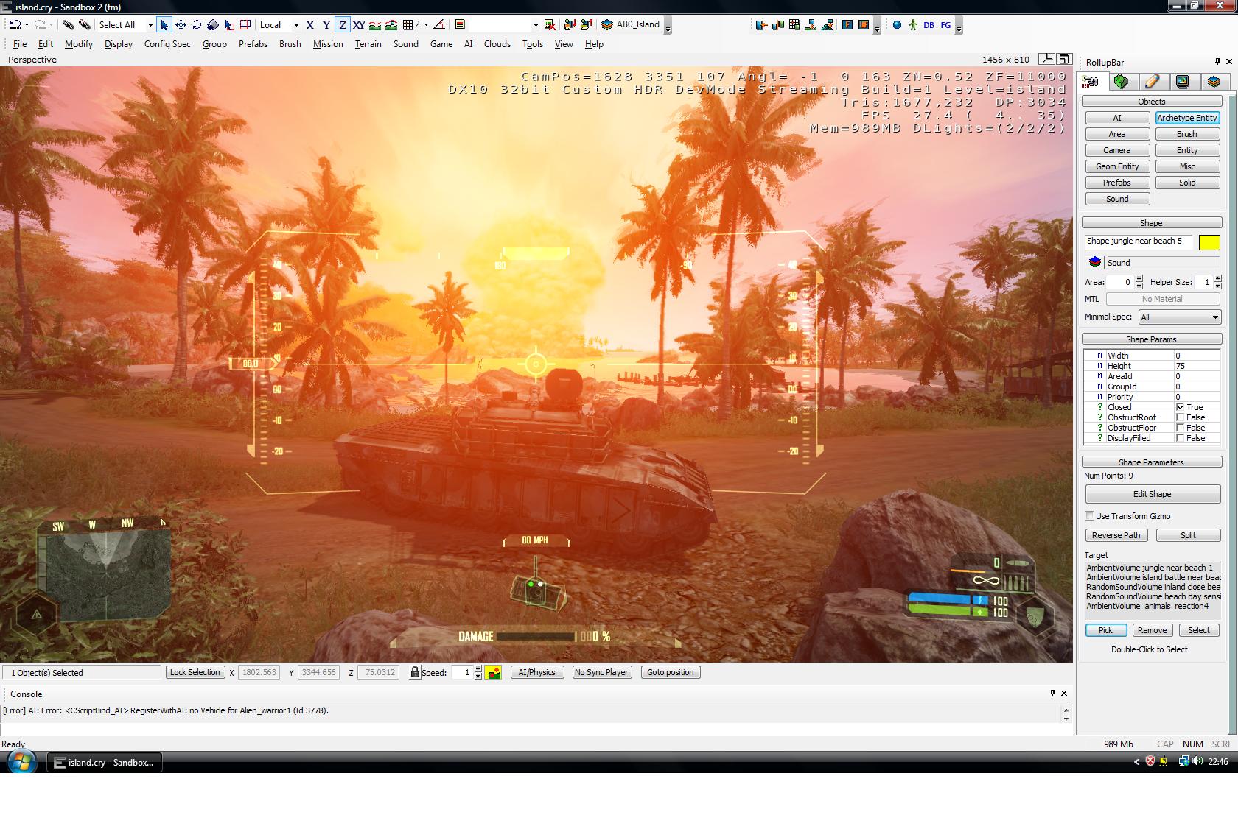This screenshot has width=1238, height=815.
Task: Pin the RollupBar panel
Action: coord(1217,62)
